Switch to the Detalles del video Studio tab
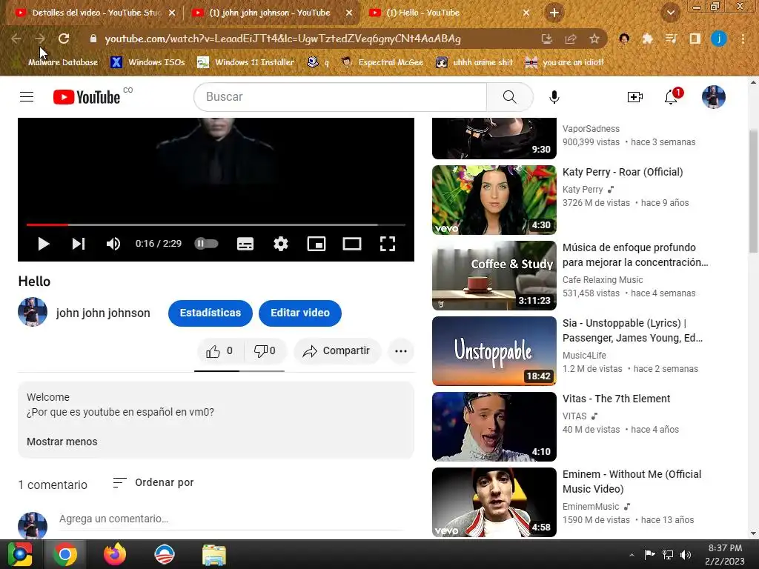759x569 pixels. point(96,13)
